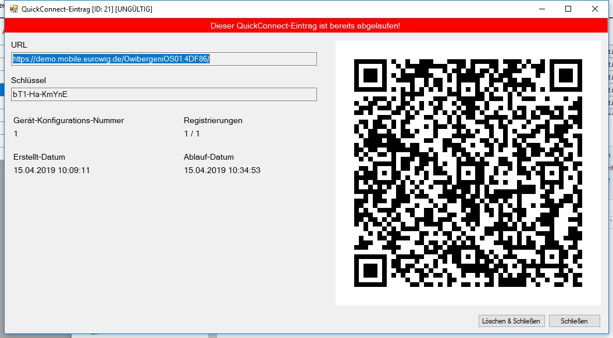Viewport: 613px width, 338px height.
Task: Click the Löschen & Schließen button
Action: click(x=511, y=321)
